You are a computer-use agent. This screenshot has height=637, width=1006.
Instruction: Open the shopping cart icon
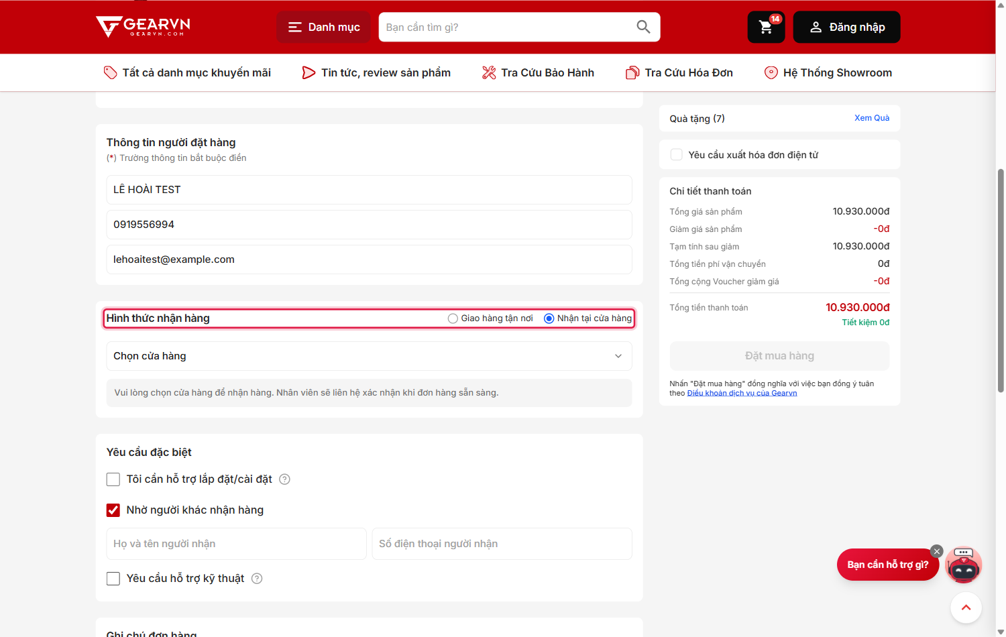coord(766,27)
